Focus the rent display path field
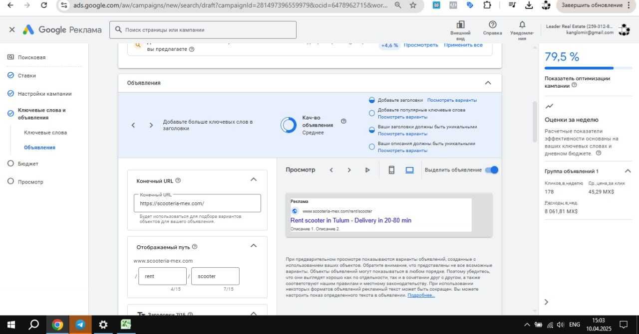Image resolution: width=639 pixels, height=334 pixels. [x=162, y=276]
